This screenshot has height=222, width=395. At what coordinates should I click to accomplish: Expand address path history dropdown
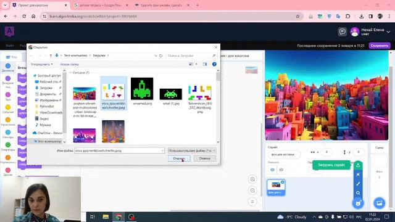point(156,55)
